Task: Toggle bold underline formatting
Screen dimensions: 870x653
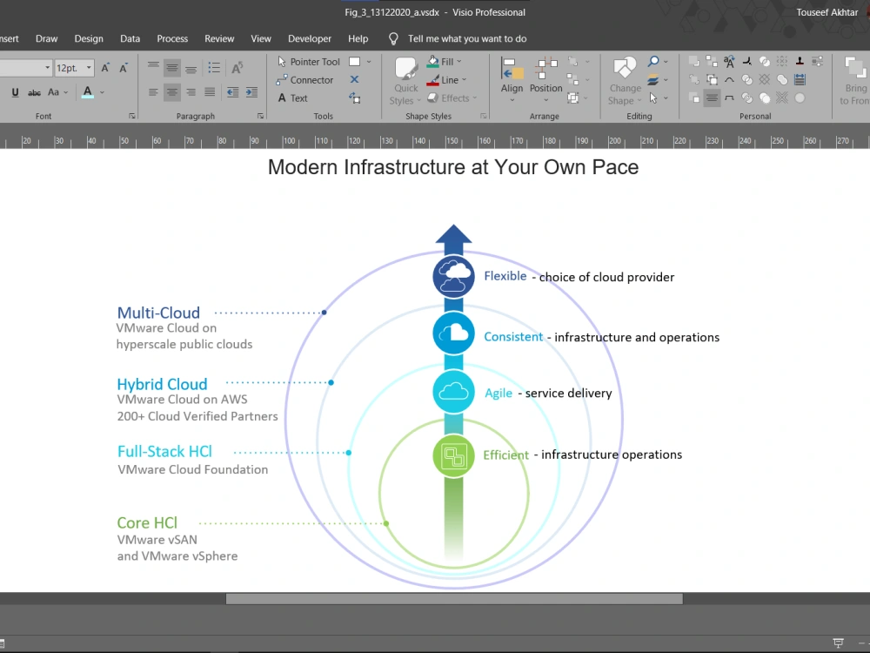Action: coord(14,91)
